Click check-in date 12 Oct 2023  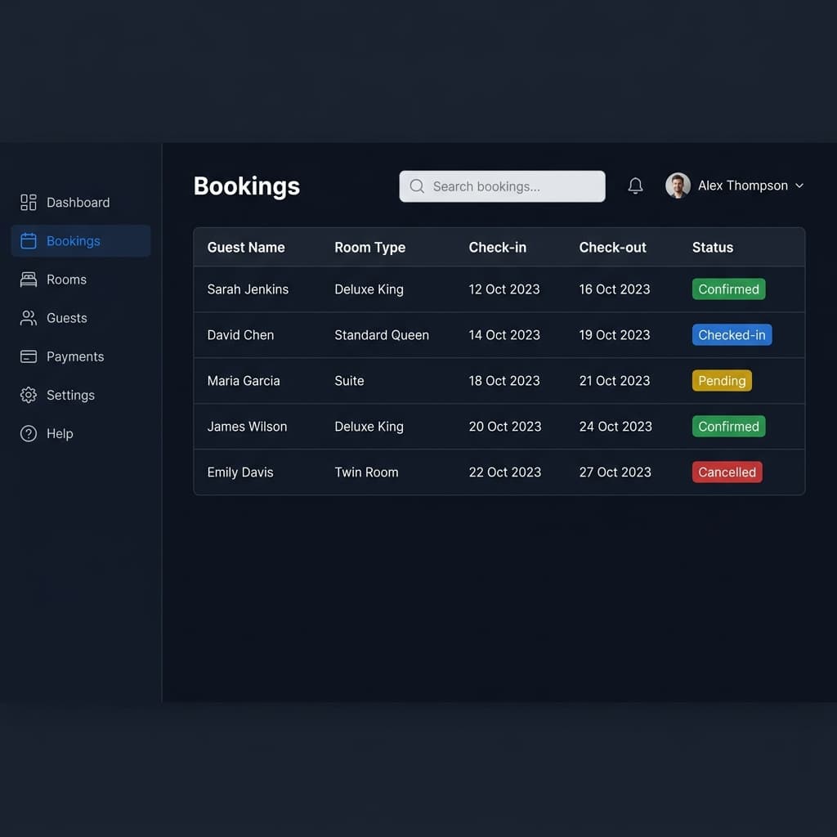[504, 289]
